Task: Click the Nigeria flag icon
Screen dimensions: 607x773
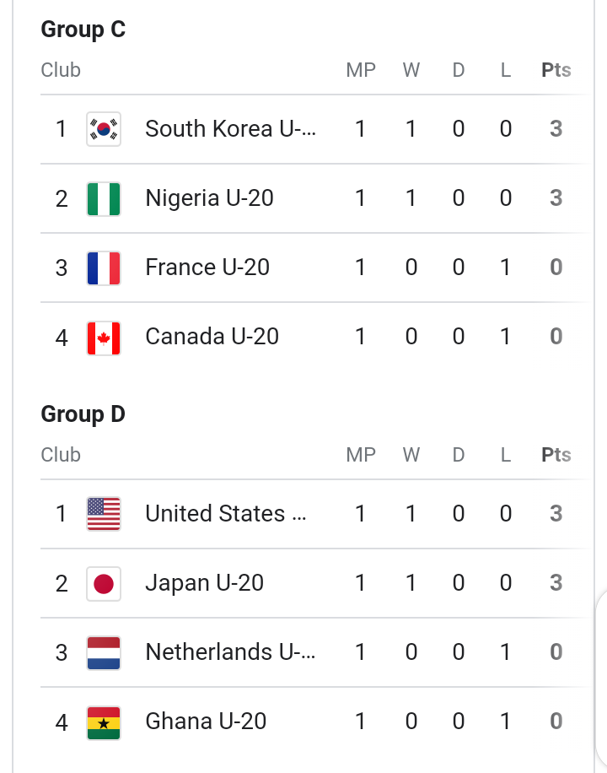Action: [x=104, y=199]
